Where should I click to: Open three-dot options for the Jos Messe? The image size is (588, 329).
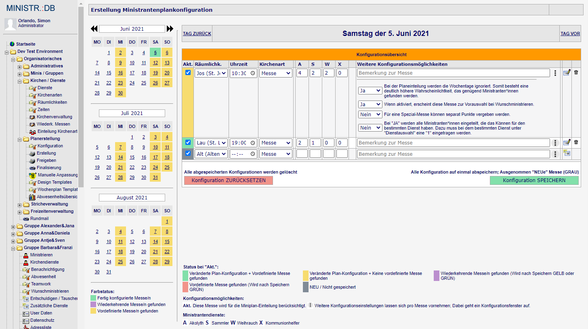(x=556, y=73)
